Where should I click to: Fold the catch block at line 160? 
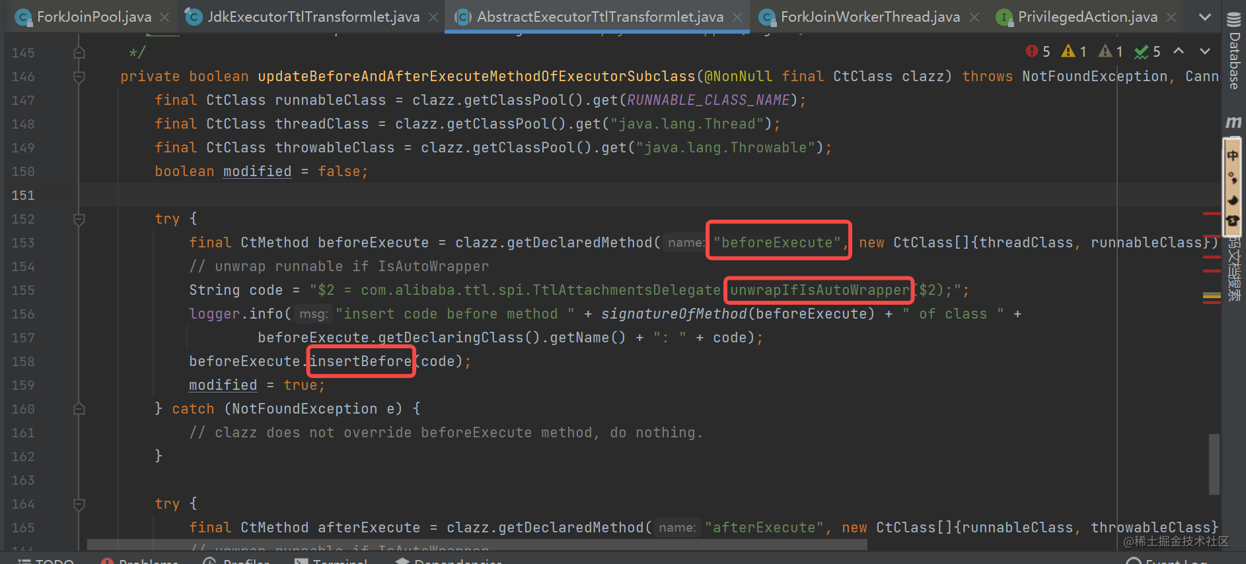click(79, 409)
